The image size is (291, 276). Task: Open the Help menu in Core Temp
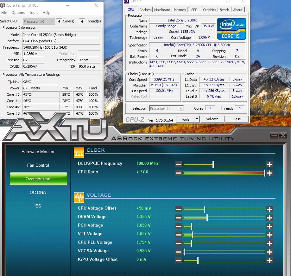pyautogui.click(x=47, y=13)
